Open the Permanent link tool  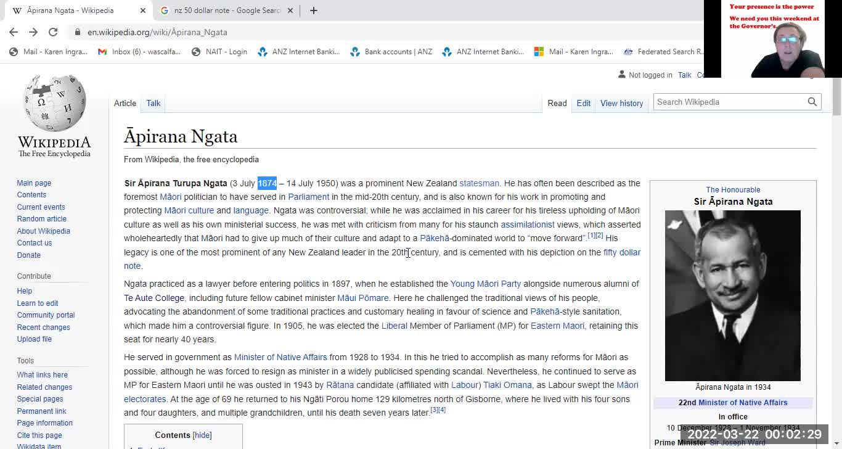coord(41,411)
